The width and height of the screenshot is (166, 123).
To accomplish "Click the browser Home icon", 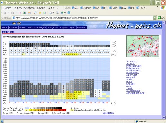I will click(x=30, y=13).
